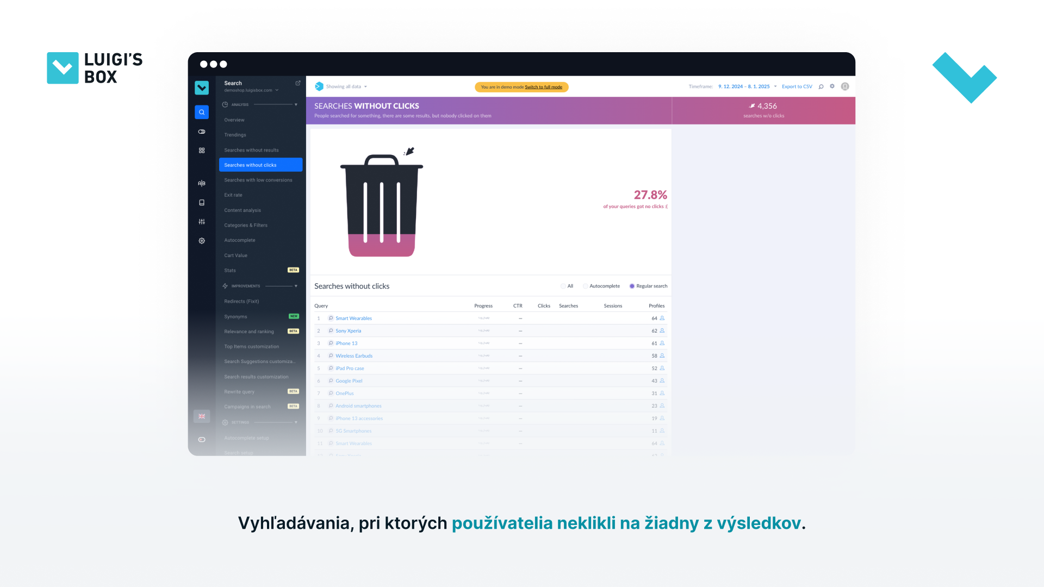Collapse the Improvements section arrow
The image size is (1044, 587).
pos(296,286)
